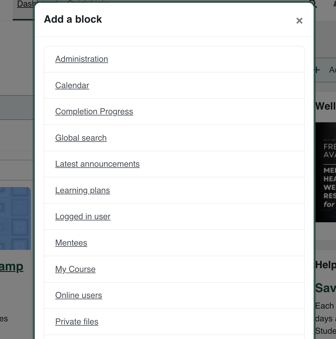The width and height of the screenshot is (336, 339).
Task: Open the underlined bootcamp link on the left
Action: pyautogui.click(x=12, y=266)
